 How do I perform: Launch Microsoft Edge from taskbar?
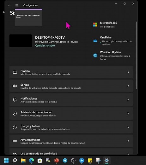pyautogui.click(x=31, y=161)
